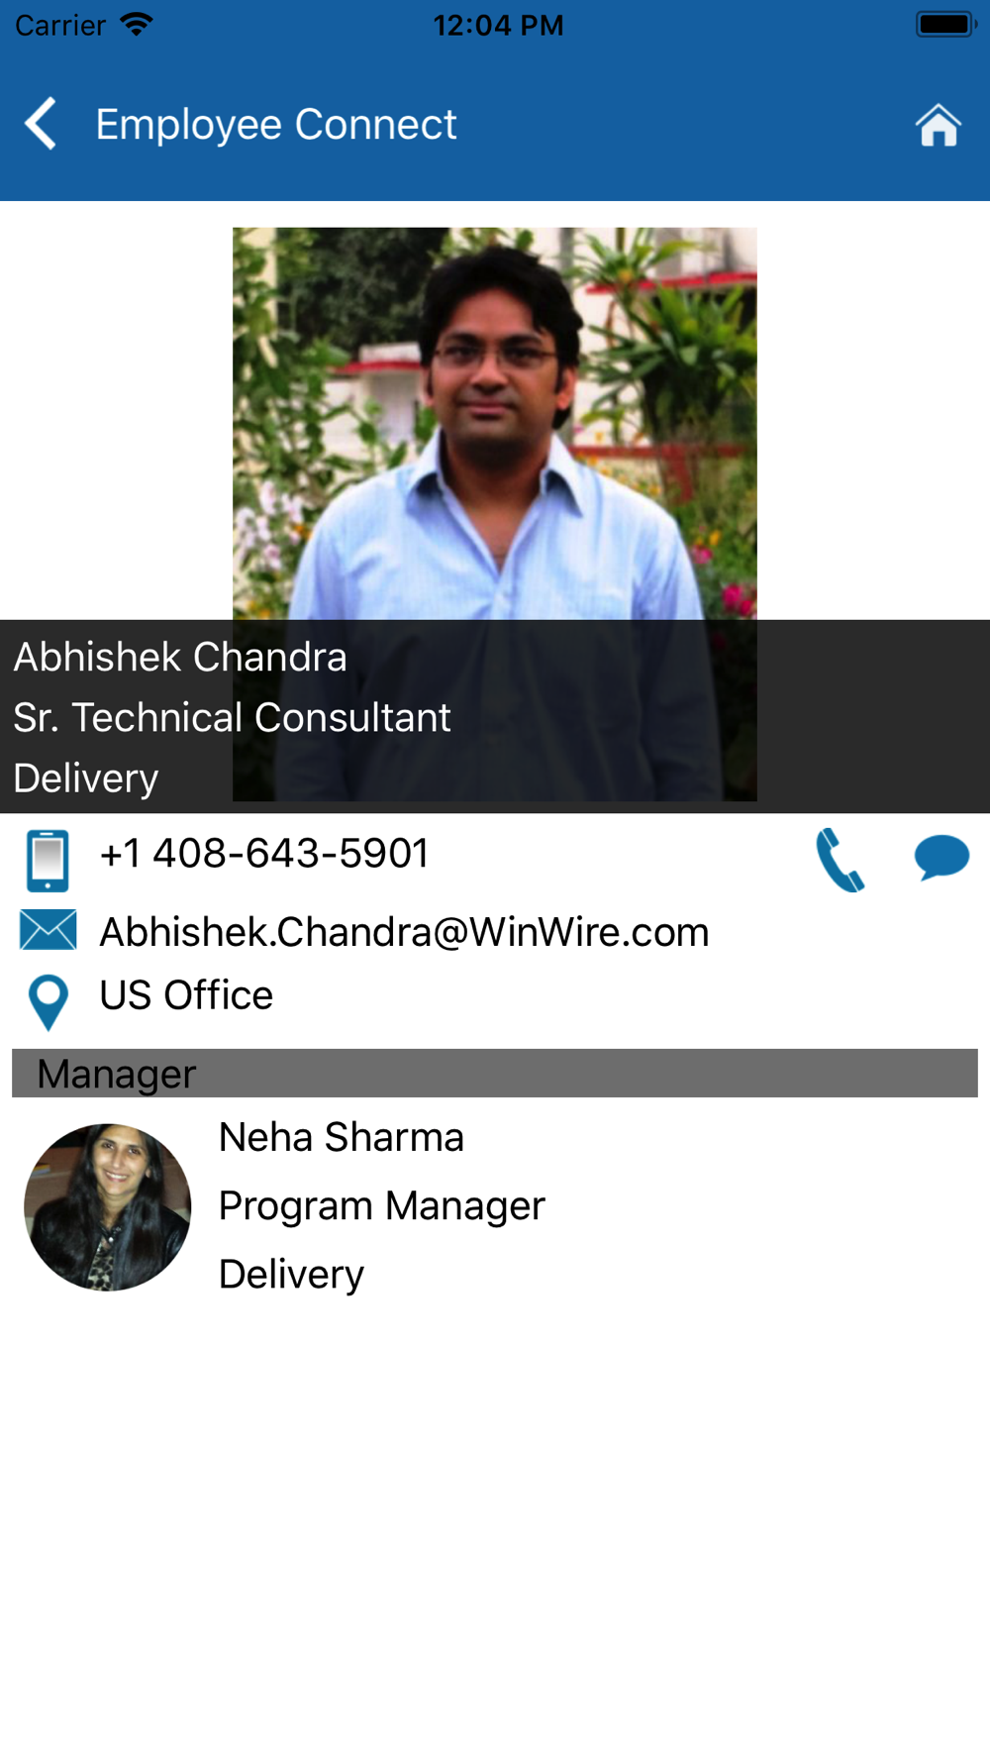Tap phone number +1 408-643-5901
The image size is (990, 1761).
click(264, 853)
